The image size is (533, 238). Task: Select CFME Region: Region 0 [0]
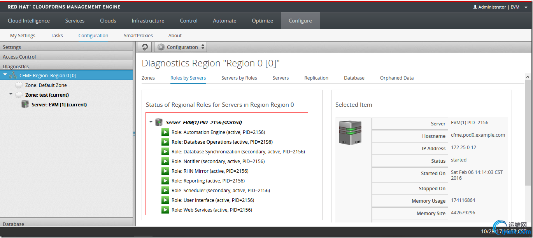(x=47, y=75)
